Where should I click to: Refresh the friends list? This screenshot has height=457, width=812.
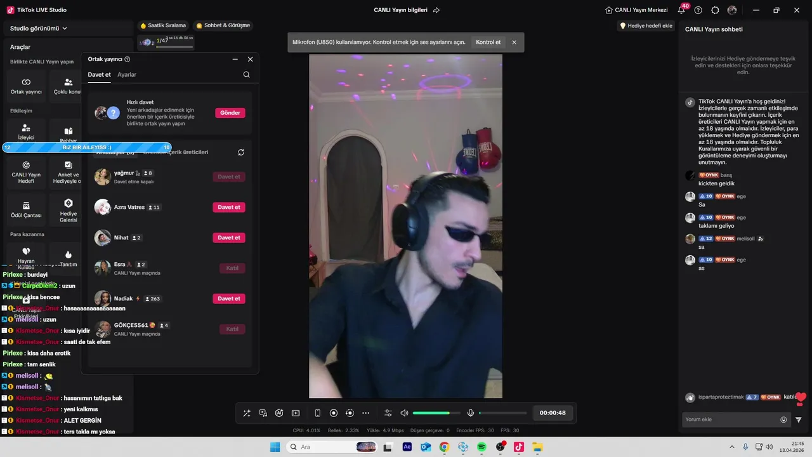[241, 152]
